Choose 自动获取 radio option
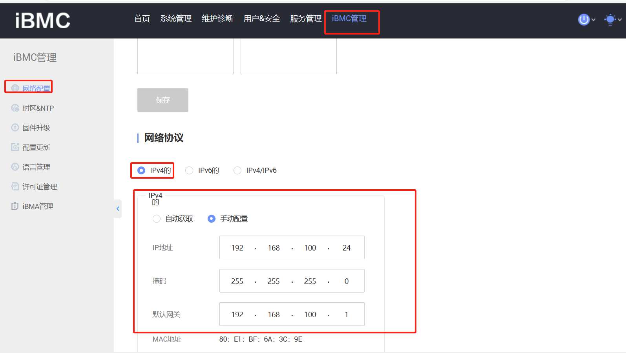The height and width of the screenshot is (353, 626). click(157, 219)
